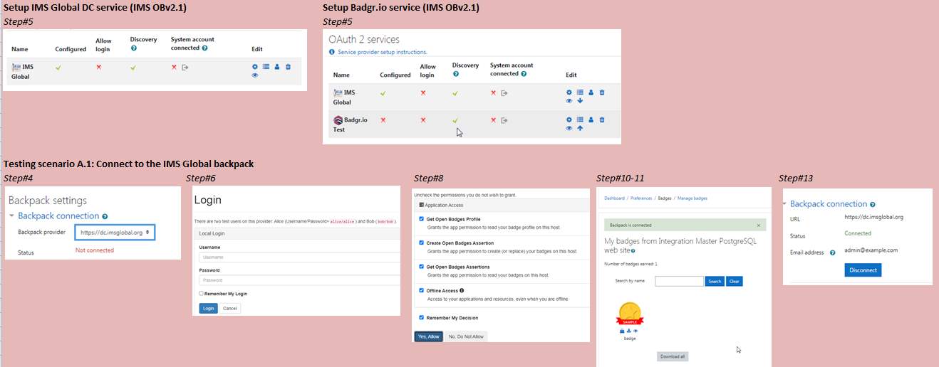
Task: Uncheck Get Open Badges Profile permission
Action: [x=421, y=219]
